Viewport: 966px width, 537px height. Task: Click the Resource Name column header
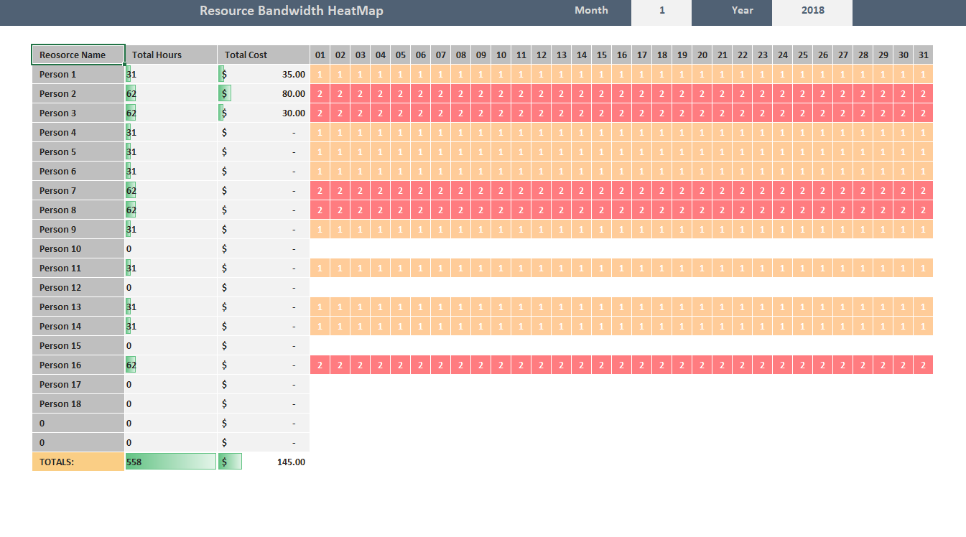click(78, 54)
